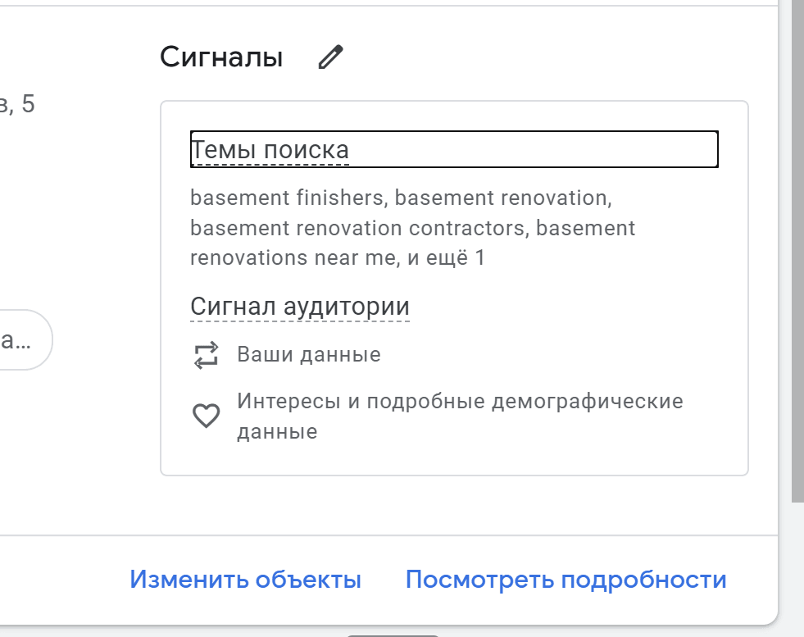
Task: Click the Сигнал аудитории dotted label
Action: pyautogui.click(x=300, y=307)
